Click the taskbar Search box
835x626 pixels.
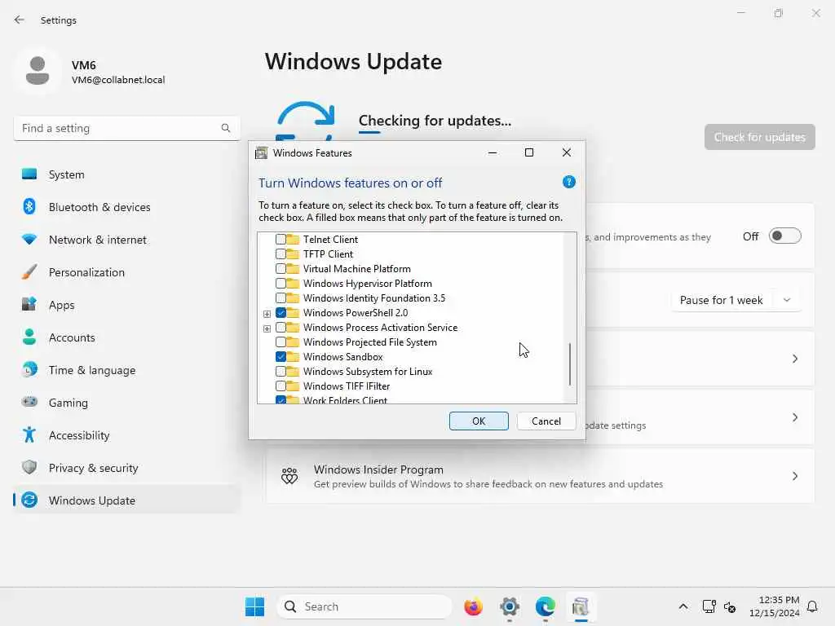pos(364,606)
